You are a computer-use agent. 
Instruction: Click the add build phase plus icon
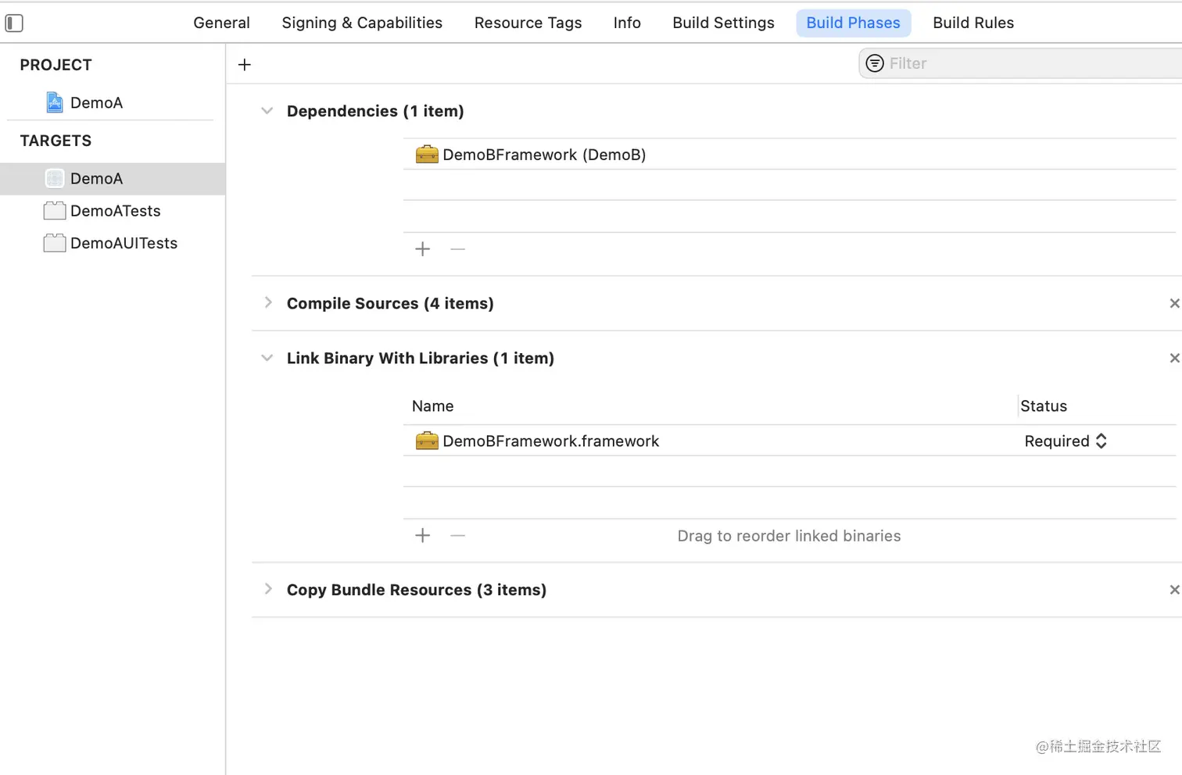click(245, 65)
